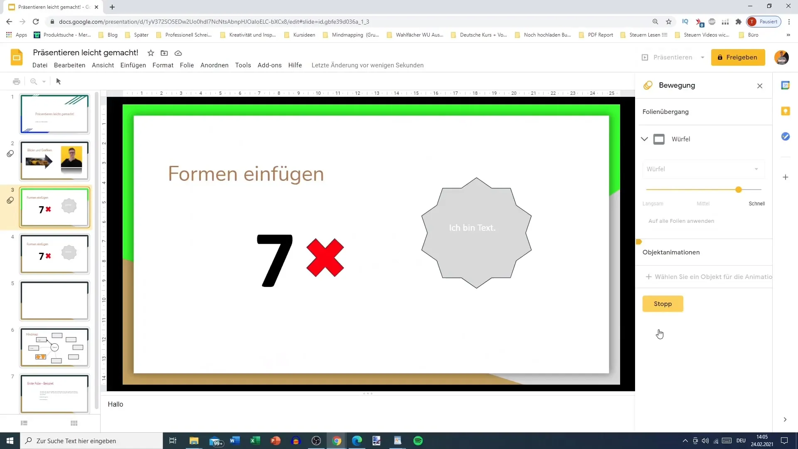Switch to filmstrip view icon
Screen dimensions: 798x449
24,423
